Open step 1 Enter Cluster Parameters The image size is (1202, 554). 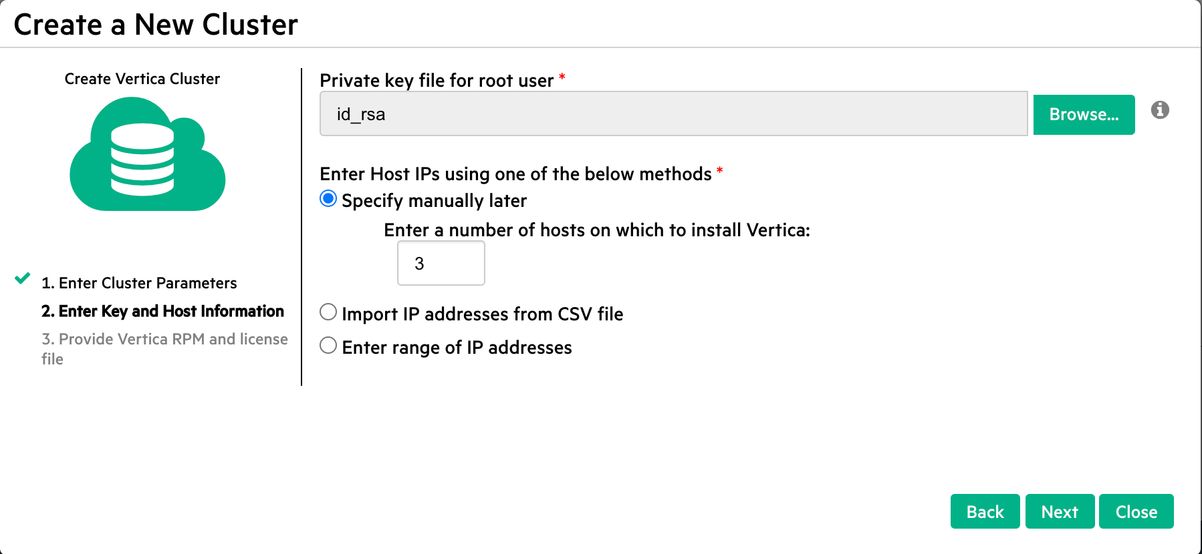139,283
